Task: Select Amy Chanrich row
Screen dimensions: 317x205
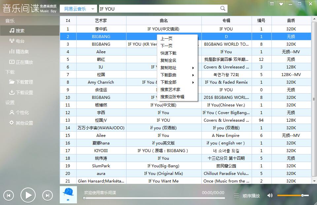Action: coord(185,82)
